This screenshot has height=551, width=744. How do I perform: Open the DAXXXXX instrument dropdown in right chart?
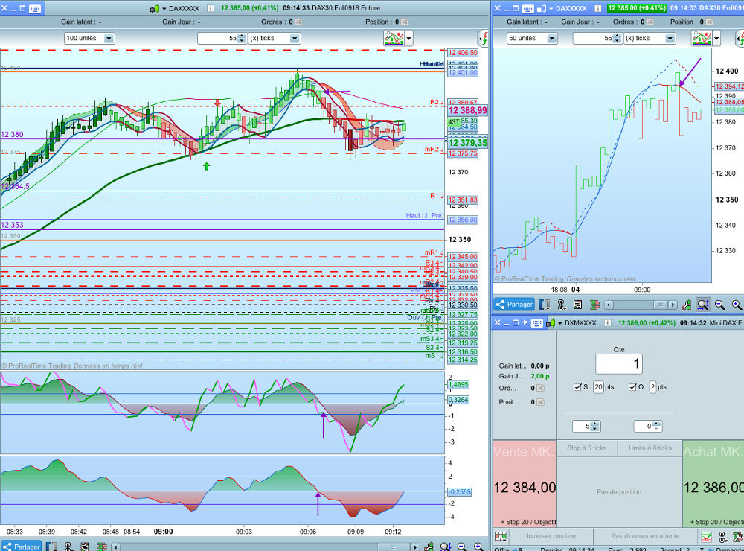click(551, 9)
